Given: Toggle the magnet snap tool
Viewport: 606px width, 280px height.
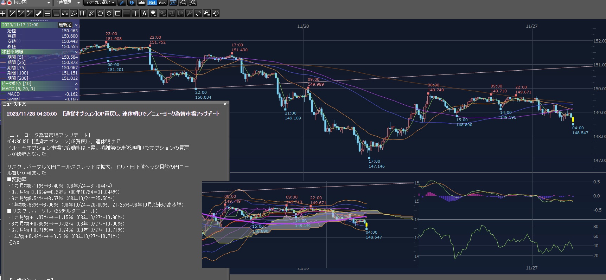Looking at the screenshot, I should tap(216, 14).
